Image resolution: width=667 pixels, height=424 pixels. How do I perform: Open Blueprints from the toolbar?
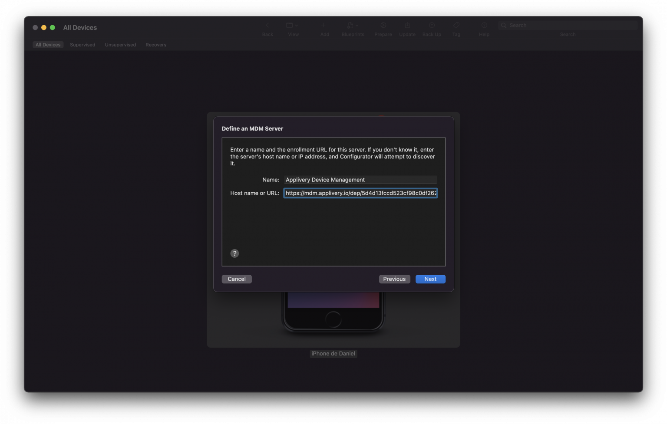350,25
